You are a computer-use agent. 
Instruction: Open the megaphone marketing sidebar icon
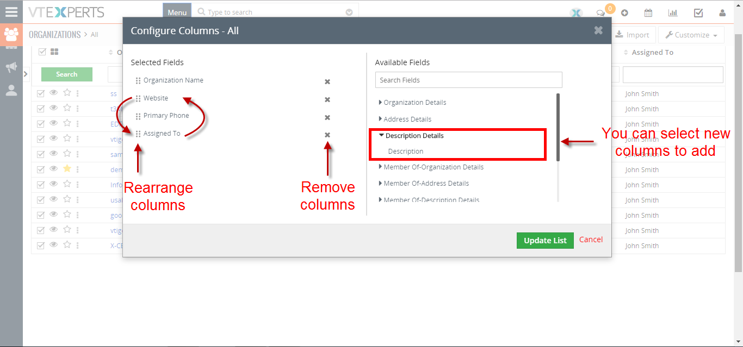click(x=11, y=67)
